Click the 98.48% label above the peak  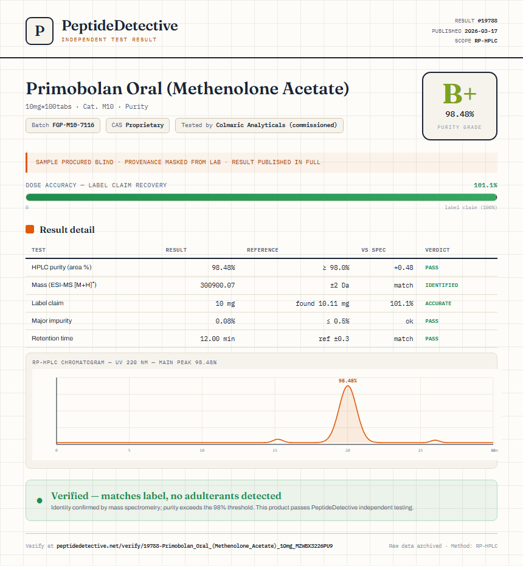pyautogui.click(x=347, y=381)
